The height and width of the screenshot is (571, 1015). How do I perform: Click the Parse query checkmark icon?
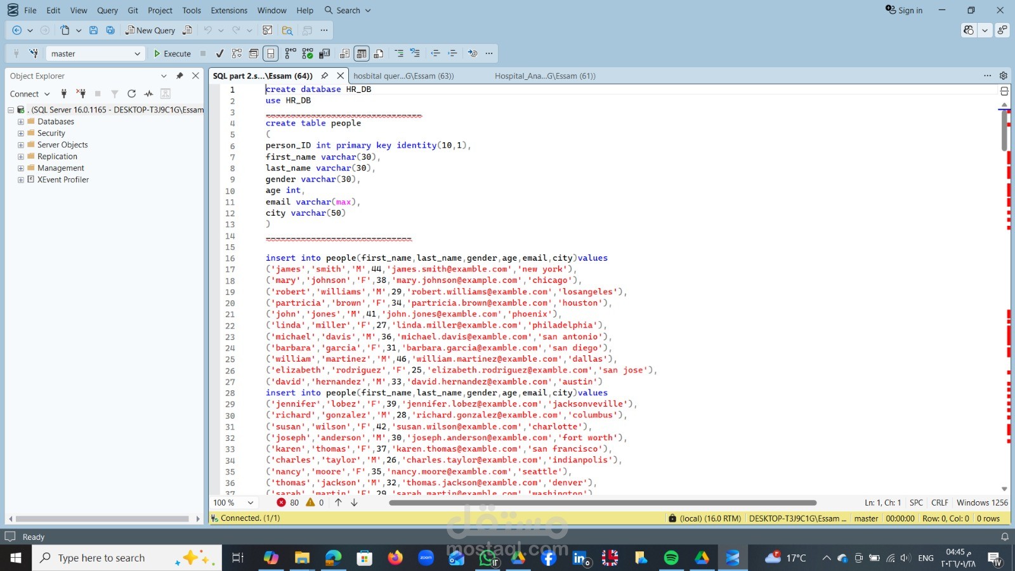point(219,54)
